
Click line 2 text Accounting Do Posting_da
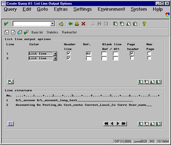(38, 105)
